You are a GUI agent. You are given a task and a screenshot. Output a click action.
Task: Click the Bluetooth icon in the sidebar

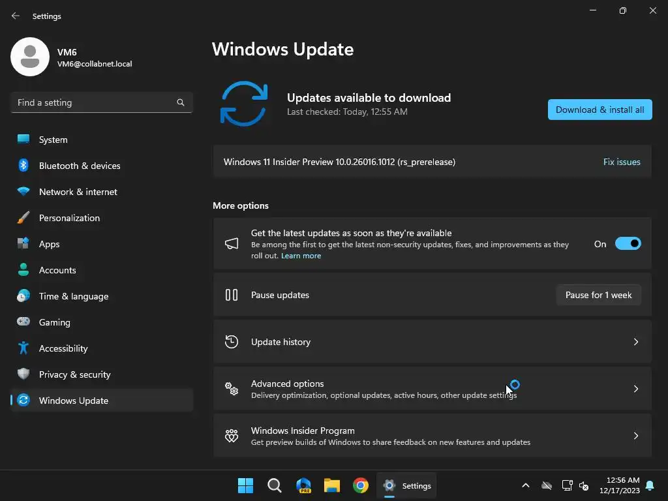[23, 165]
